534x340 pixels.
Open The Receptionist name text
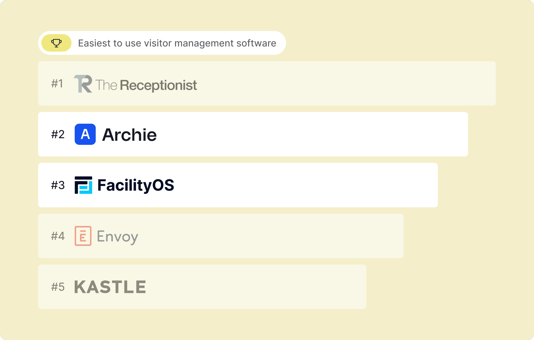(x=146, y=85)
